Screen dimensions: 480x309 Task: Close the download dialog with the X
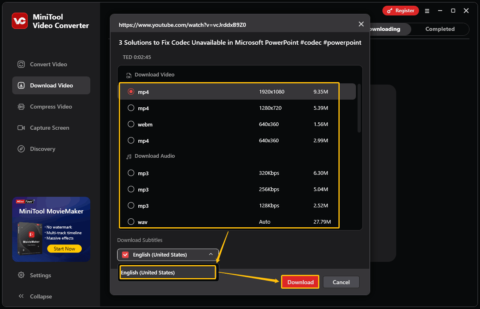tap(361, 24)
